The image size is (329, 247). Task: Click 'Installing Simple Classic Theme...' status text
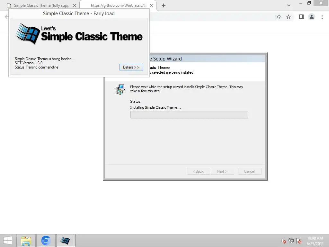tap(156, 107)
